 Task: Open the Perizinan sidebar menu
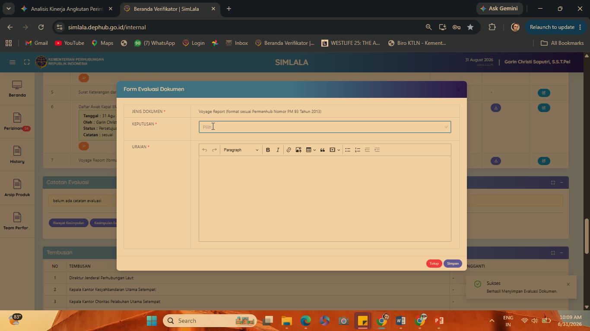pos(17,122)
